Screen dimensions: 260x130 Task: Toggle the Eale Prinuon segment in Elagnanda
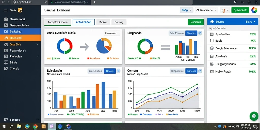pos(177,33)
